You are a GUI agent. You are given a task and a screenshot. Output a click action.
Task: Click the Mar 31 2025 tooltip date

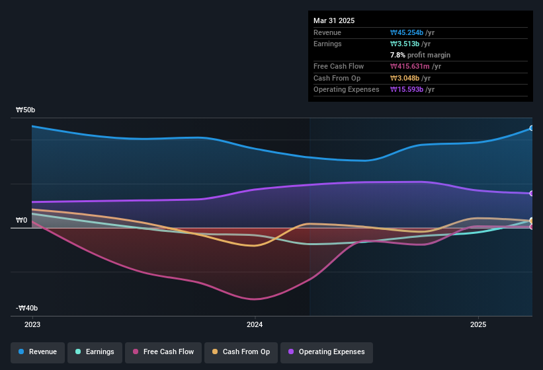coord(334,20)
